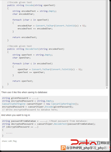Open the share link under the answer

point(4,141)
